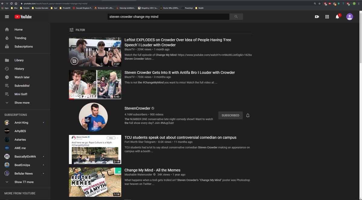Click the Mini Golf! playlist icon
Image resolution: width=362 pixels, height=200 pixels.
(x=7, y=94)
